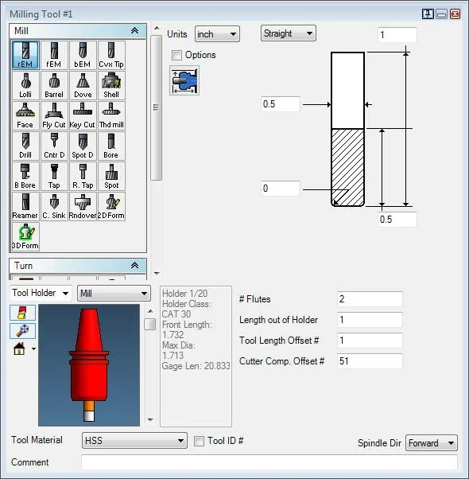Click the red-yellow holder display icon

22,313
